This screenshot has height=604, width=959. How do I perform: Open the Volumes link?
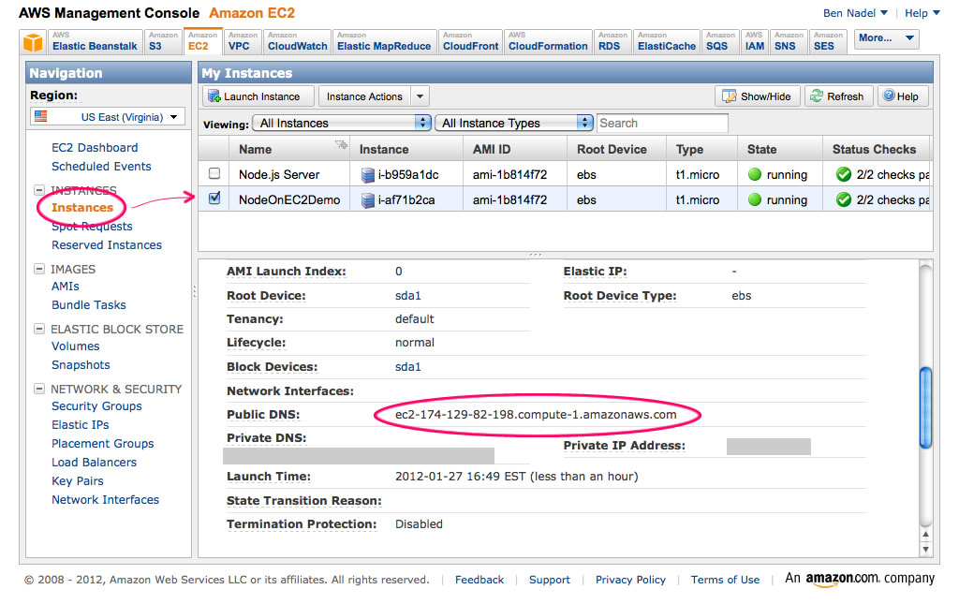click(75, 346)
